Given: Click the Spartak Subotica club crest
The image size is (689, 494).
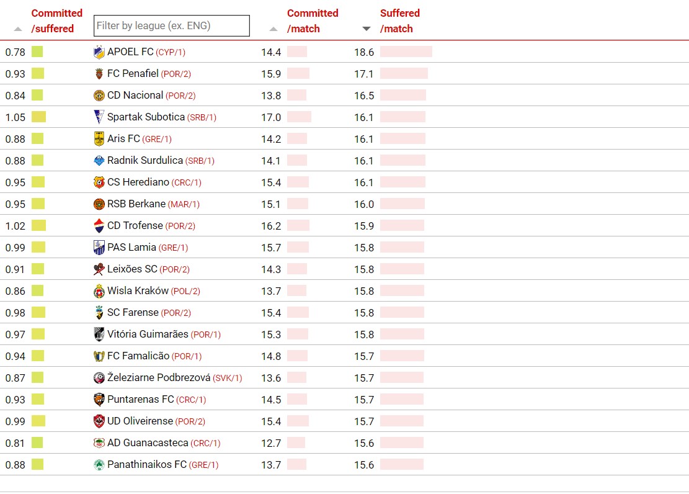Looking at the screenshot, I should [x=99, y=117].
